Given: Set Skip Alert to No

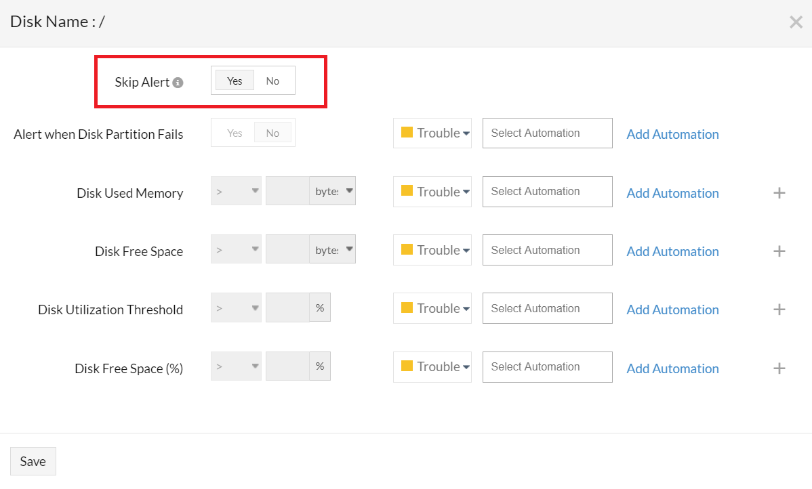Looking at the screenshot, I should coord(272,81).
